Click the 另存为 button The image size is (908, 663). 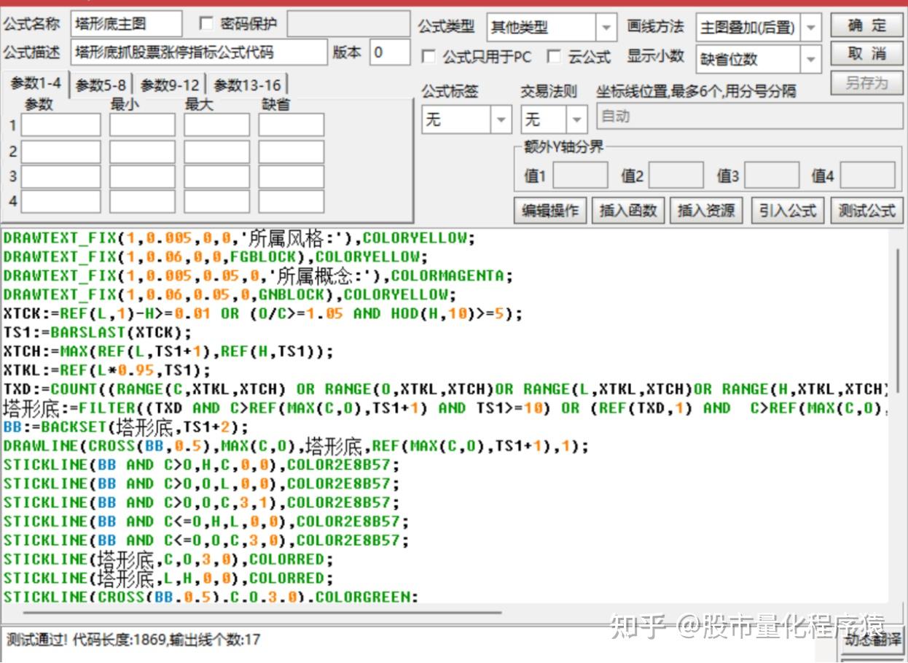pos(866,83)
